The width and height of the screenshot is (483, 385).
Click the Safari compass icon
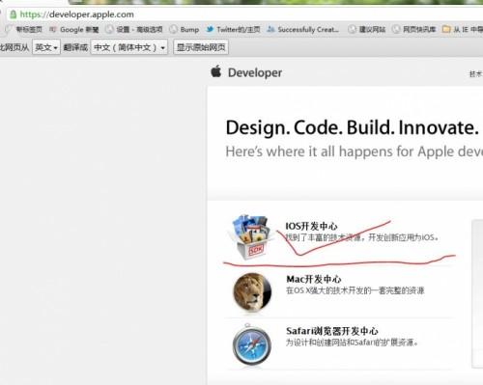click(x=251, y=345)
